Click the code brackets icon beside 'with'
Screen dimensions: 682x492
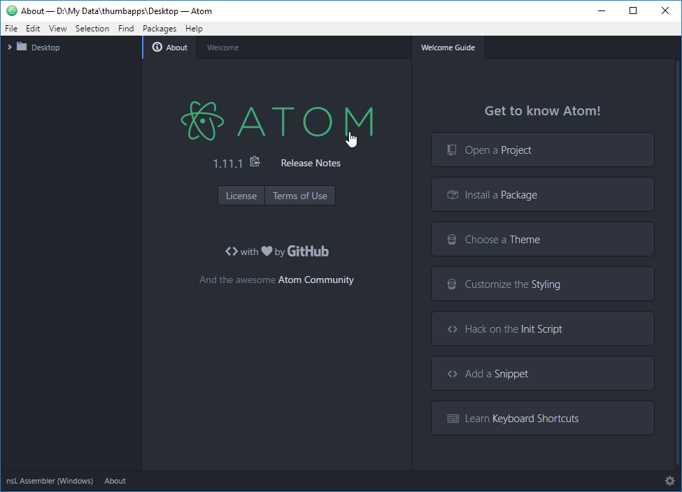[x=232, y=251]
